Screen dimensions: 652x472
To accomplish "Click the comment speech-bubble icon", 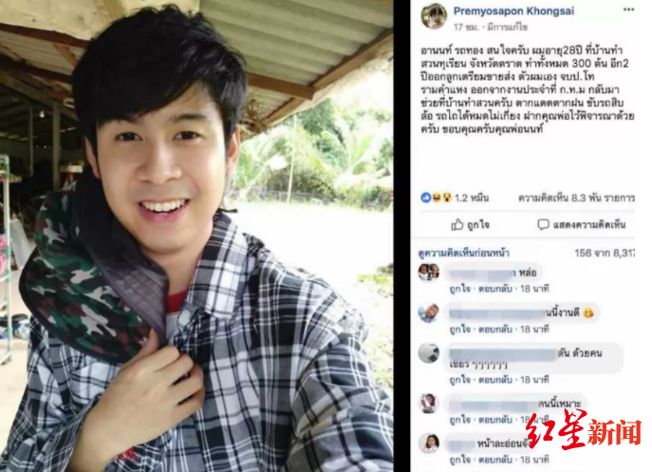I will point(543,225).
